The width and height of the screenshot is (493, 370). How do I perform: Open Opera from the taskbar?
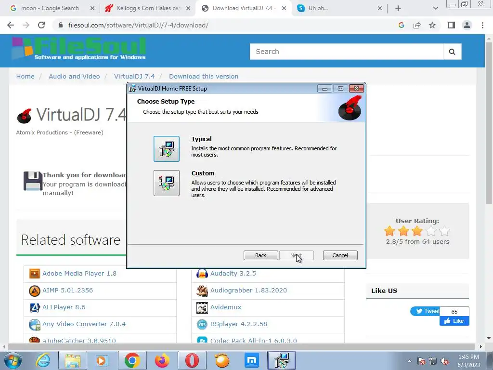point(192,360)
